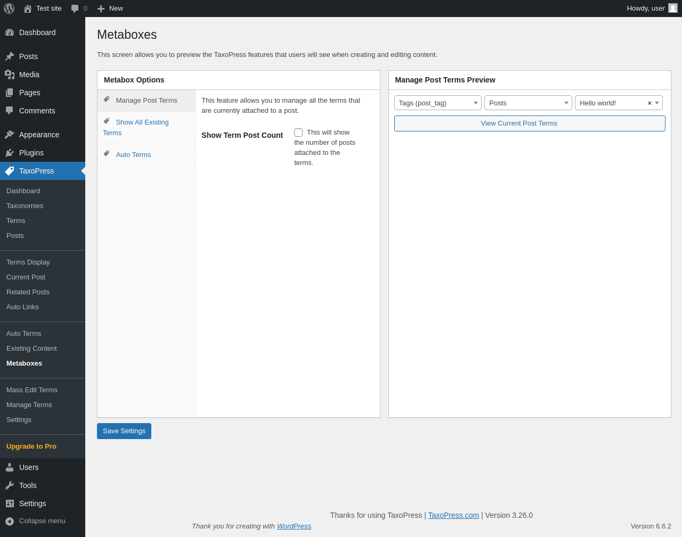Viewport: 682px width, 537px height.
Task: Click the Test site home icon
Action: (x=28, y=9)
